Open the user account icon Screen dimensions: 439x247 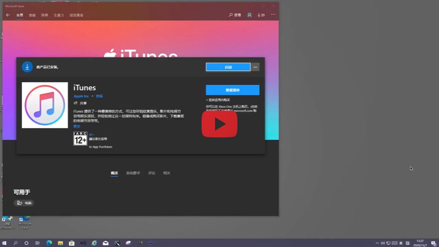point(249,15)
